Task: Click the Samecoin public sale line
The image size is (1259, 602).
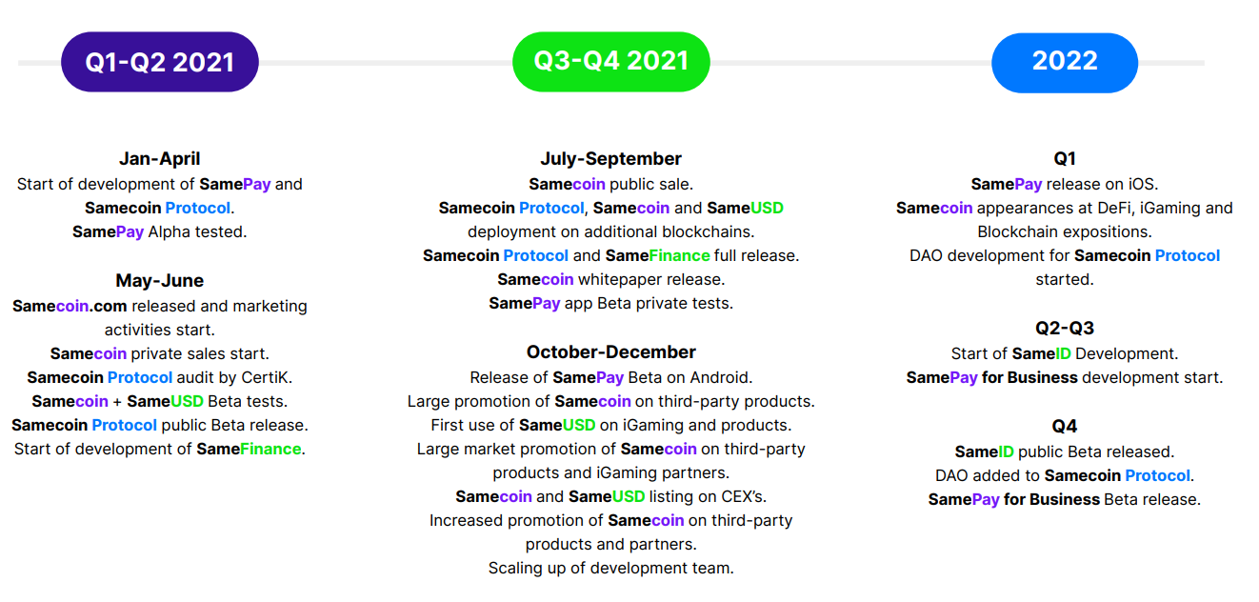Action: point(610,184)
